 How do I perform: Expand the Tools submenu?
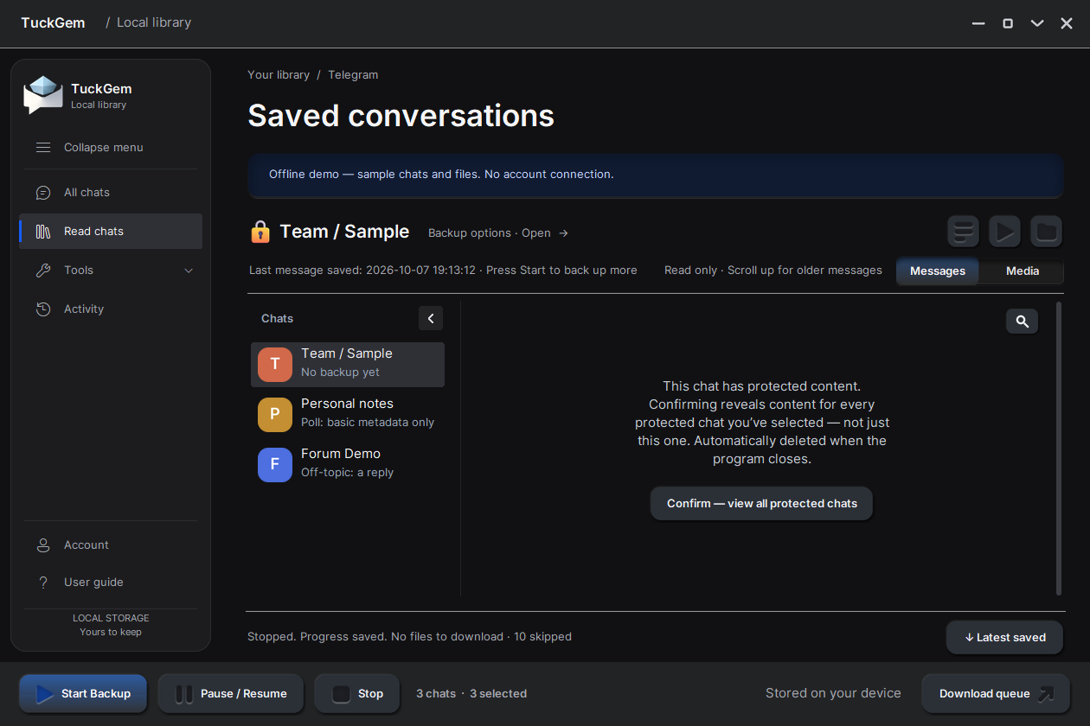pos(111,271)
